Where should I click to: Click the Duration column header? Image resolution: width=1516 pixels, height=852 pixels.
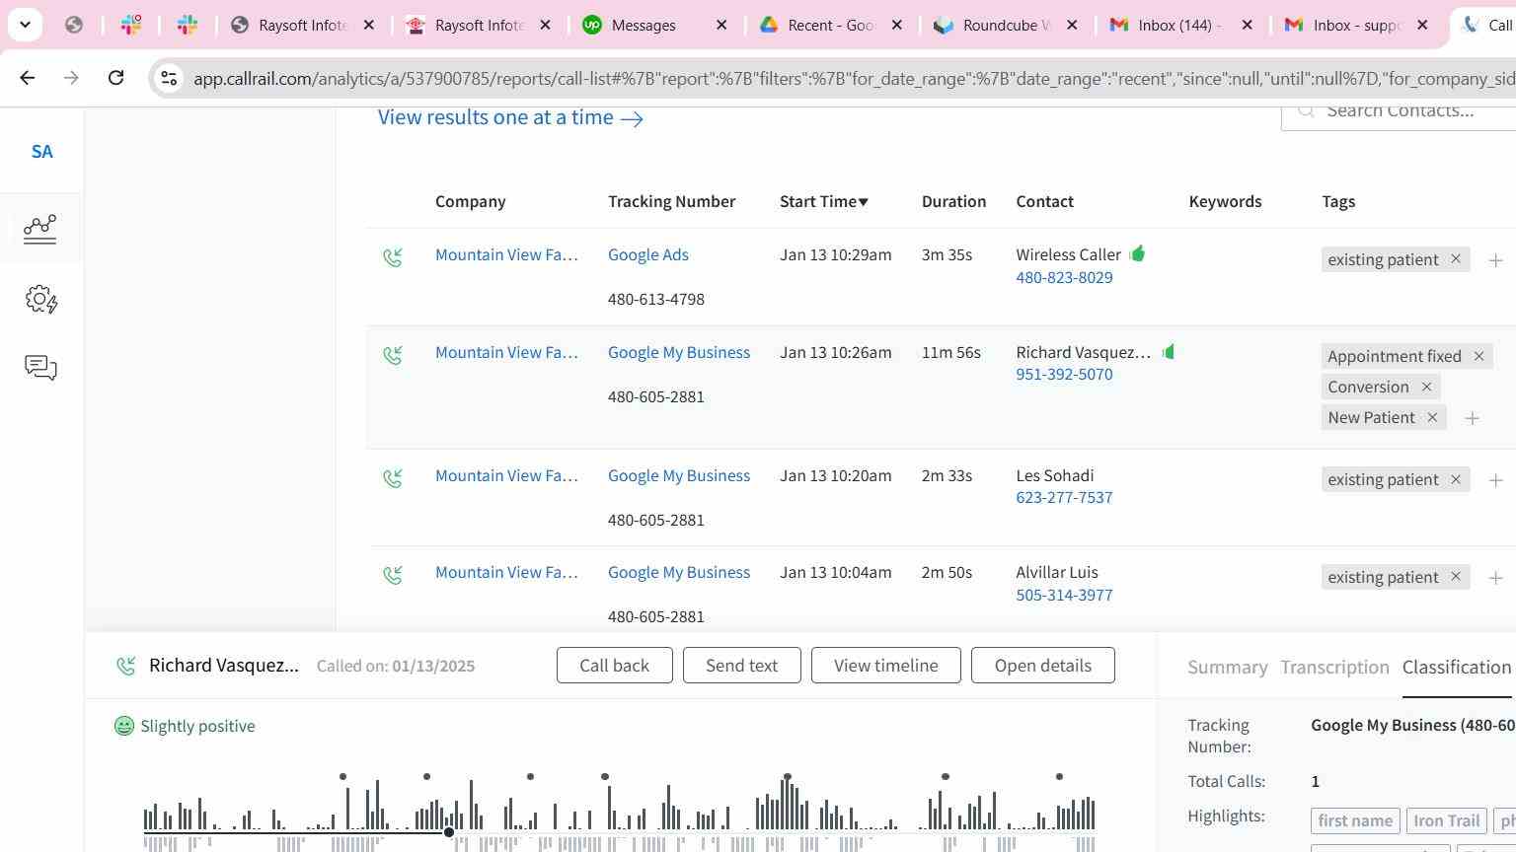click(x=953, y=201)
